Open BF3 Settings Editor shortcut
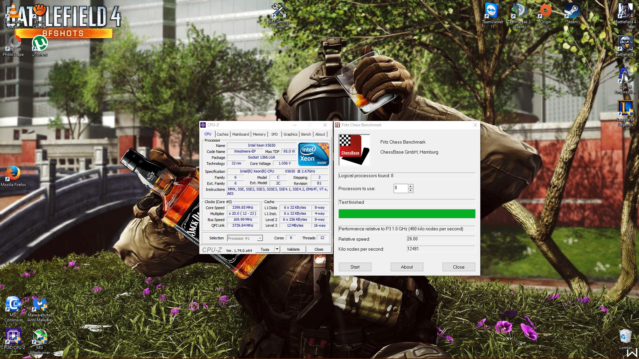 click(x=279, y=16)
